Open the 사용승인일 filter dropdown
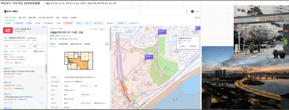 pos(111,23)
